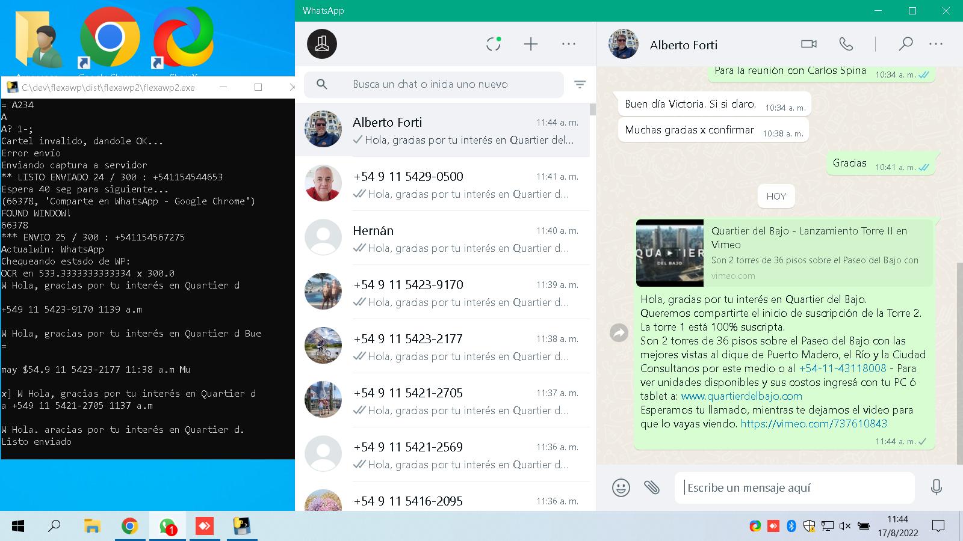Open conversation menu dots in chat header
Viewport: 963px width, 541px height.
[936, 44]
